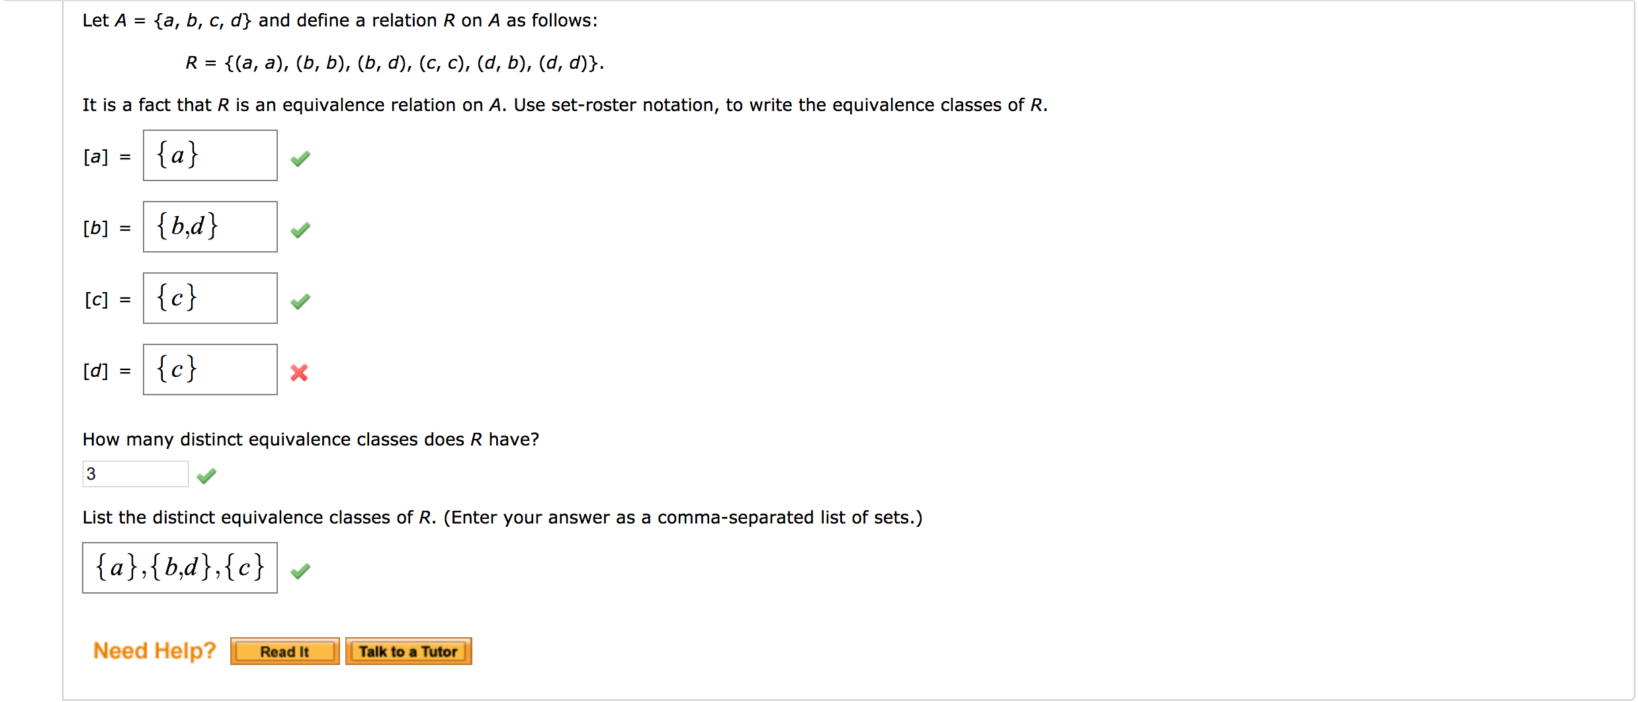Click the Talk to a Tutor button

408,651
